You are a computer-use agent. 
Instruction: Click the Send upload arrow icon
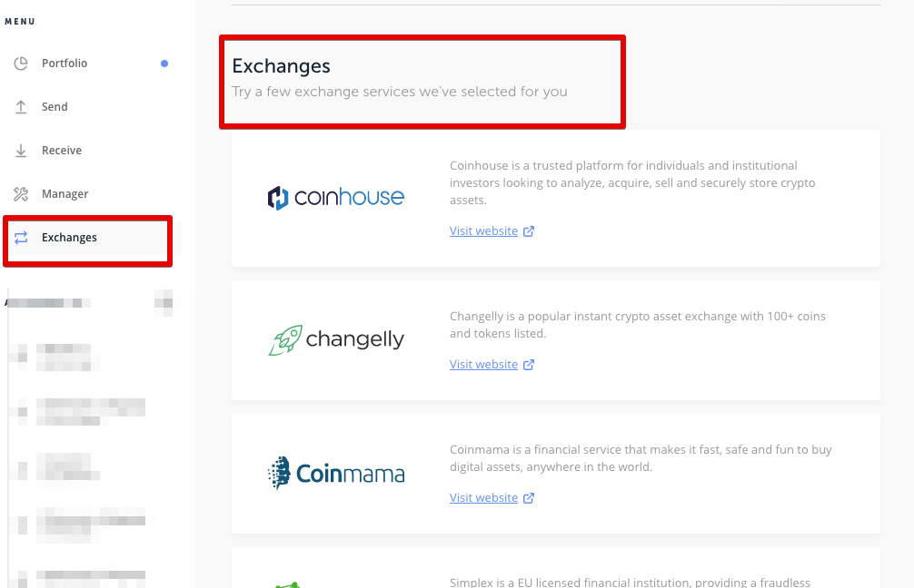(22, 107)
